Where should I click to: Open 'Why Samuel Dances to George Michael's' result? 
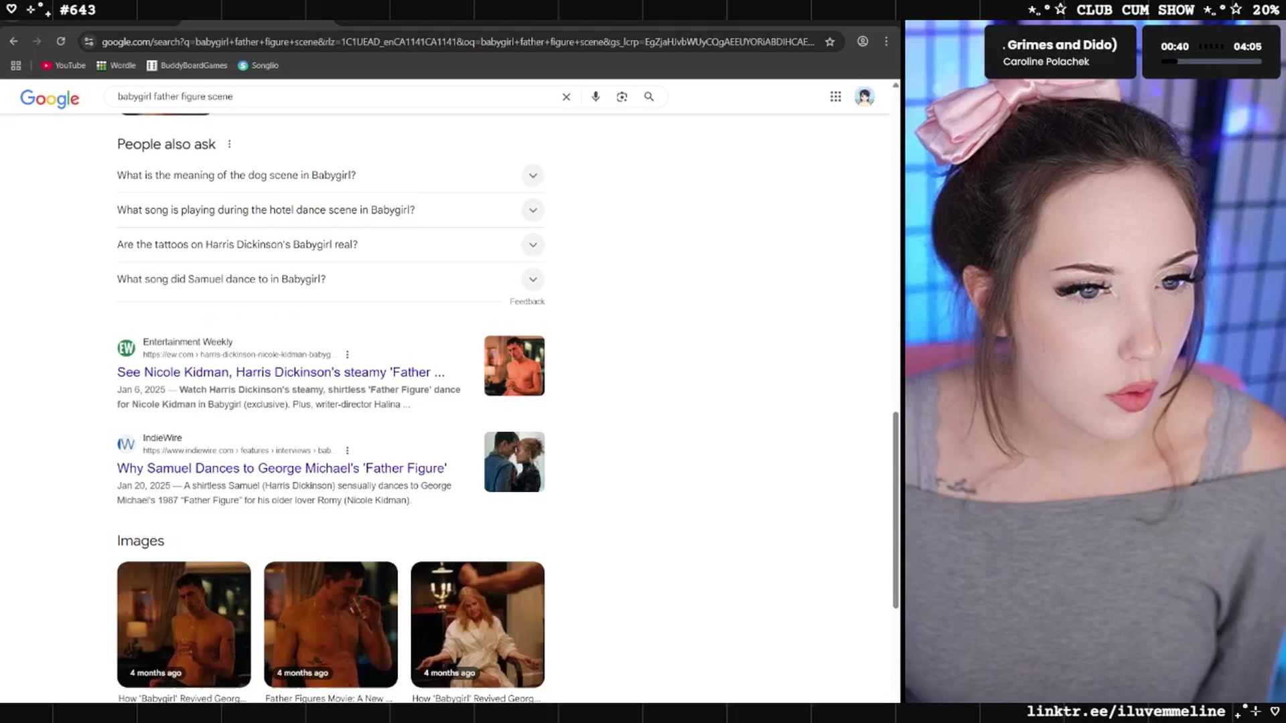(x=282, y=469)
